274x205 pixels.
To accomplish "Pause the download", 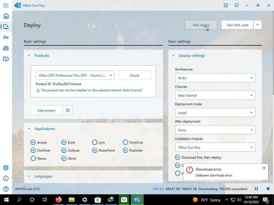I will click(256, 189).
